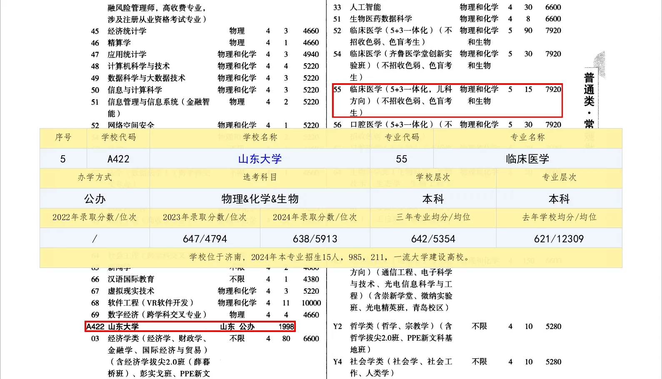
Task: Click the 普通类 vertical side tab label
Action: tap(589, 89)
